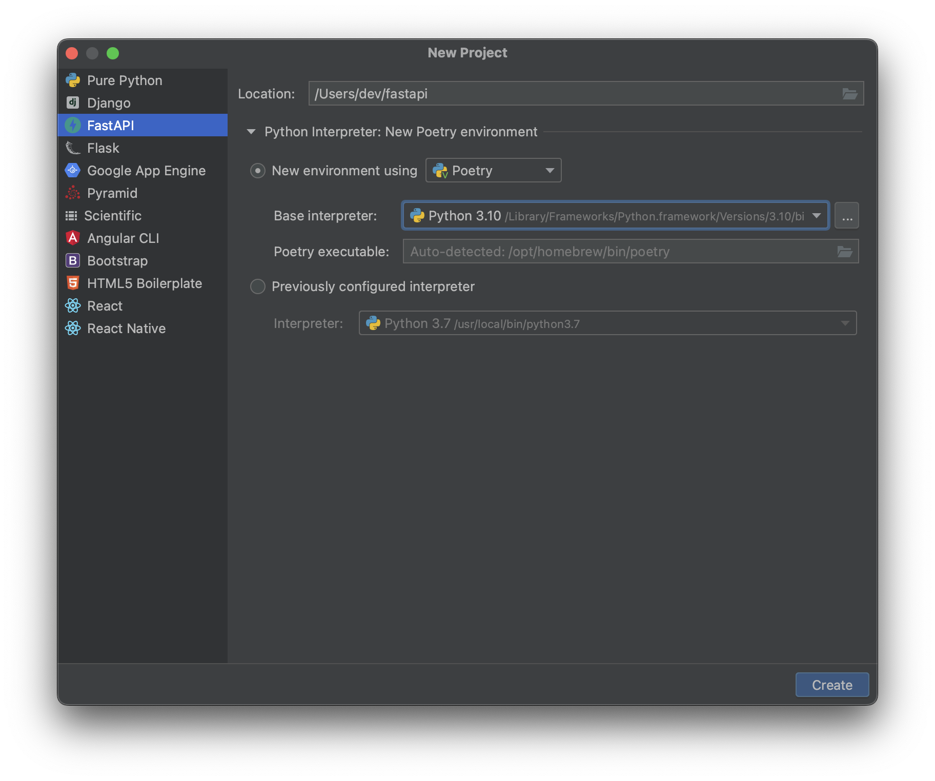
Task: Click the Pyramid framework icon
Action: tap(73, 193)
